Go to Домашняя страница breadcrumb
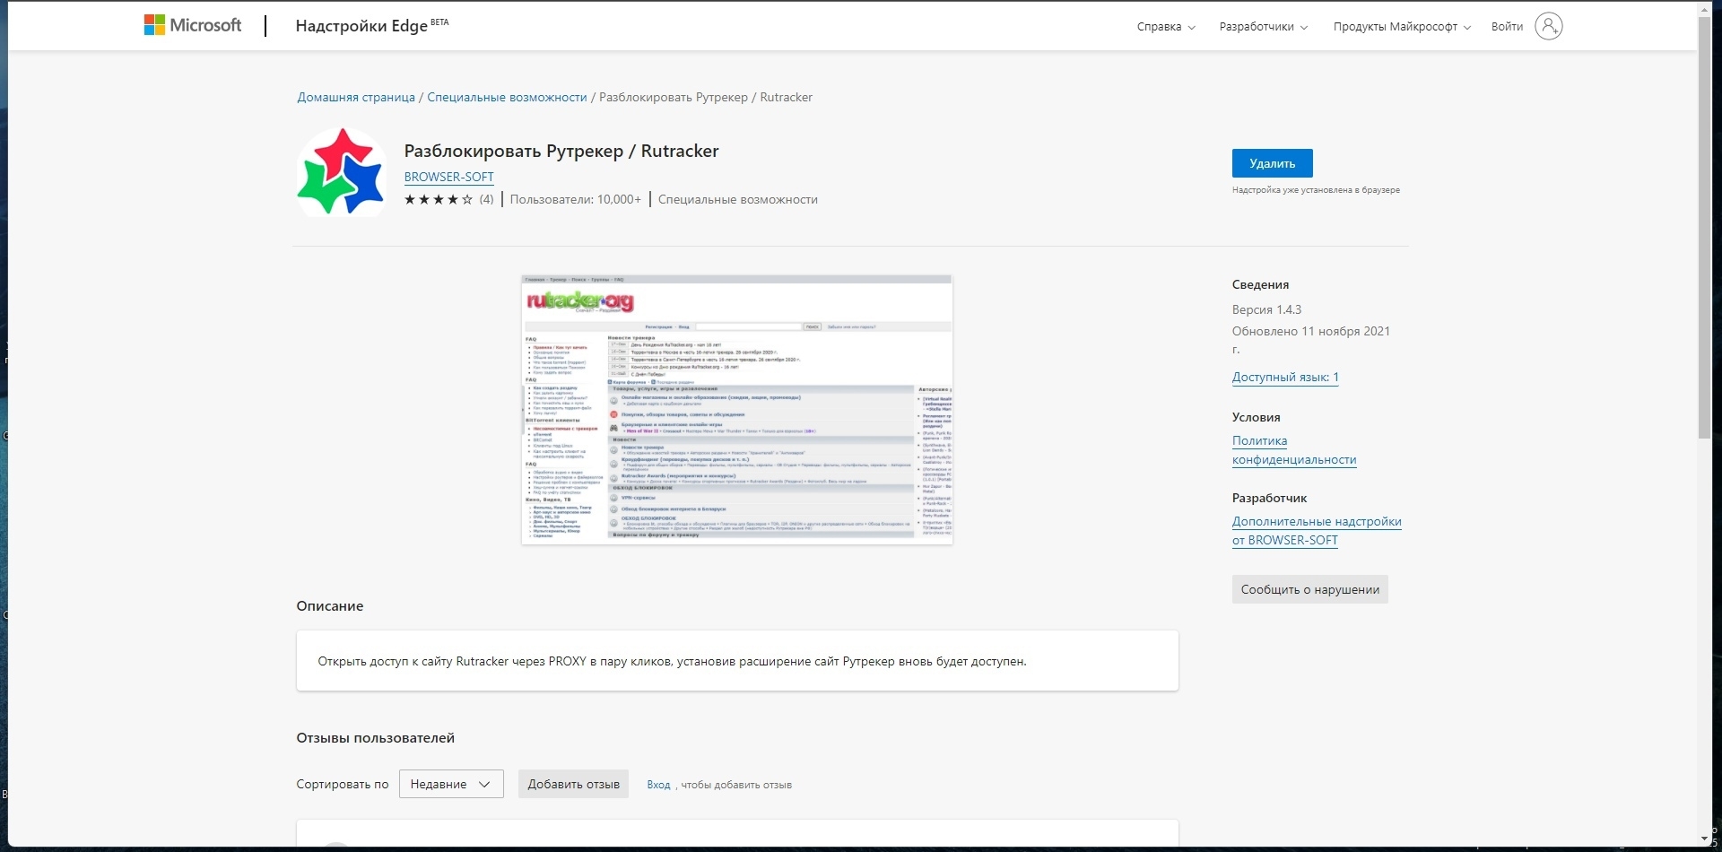Screen dimensions: 1722x852 click(356, 97)
